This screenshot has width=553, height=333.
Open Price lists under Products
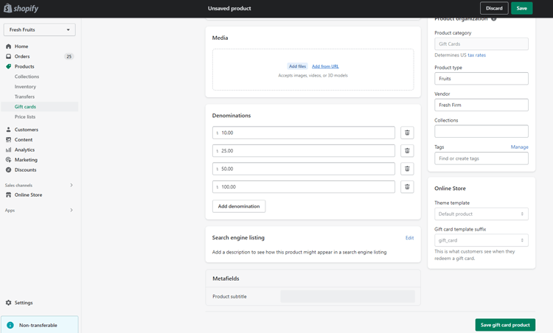tap(24, 116)
